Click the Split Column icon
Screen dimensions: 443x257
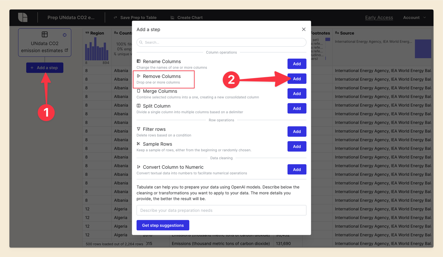(x=138, y=106)
